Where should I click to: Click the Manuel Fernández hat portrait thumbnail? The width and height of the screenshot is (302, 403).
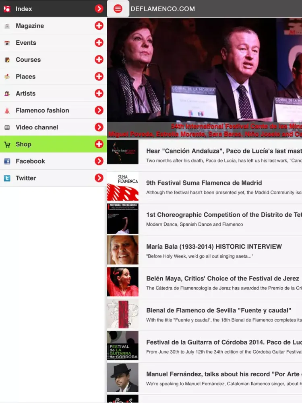coord(123,377)
